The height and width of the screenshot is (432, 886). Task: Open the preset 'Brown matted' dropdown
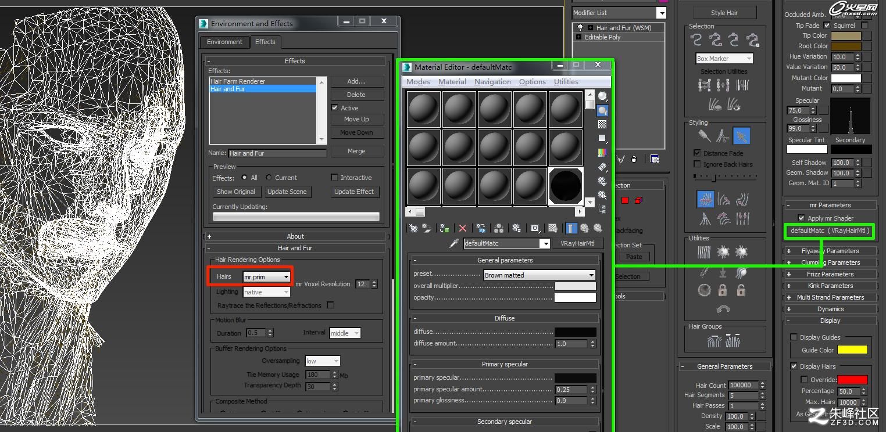coord(540,275)
